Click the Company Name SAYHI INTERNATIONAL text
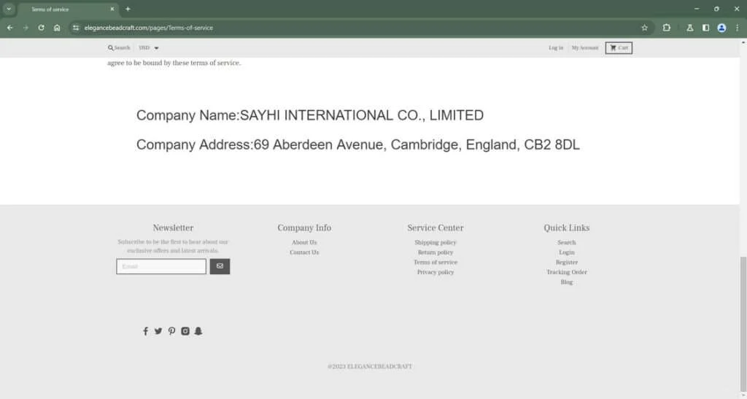Screen dimensions: 747x399 tap(309, 115)
